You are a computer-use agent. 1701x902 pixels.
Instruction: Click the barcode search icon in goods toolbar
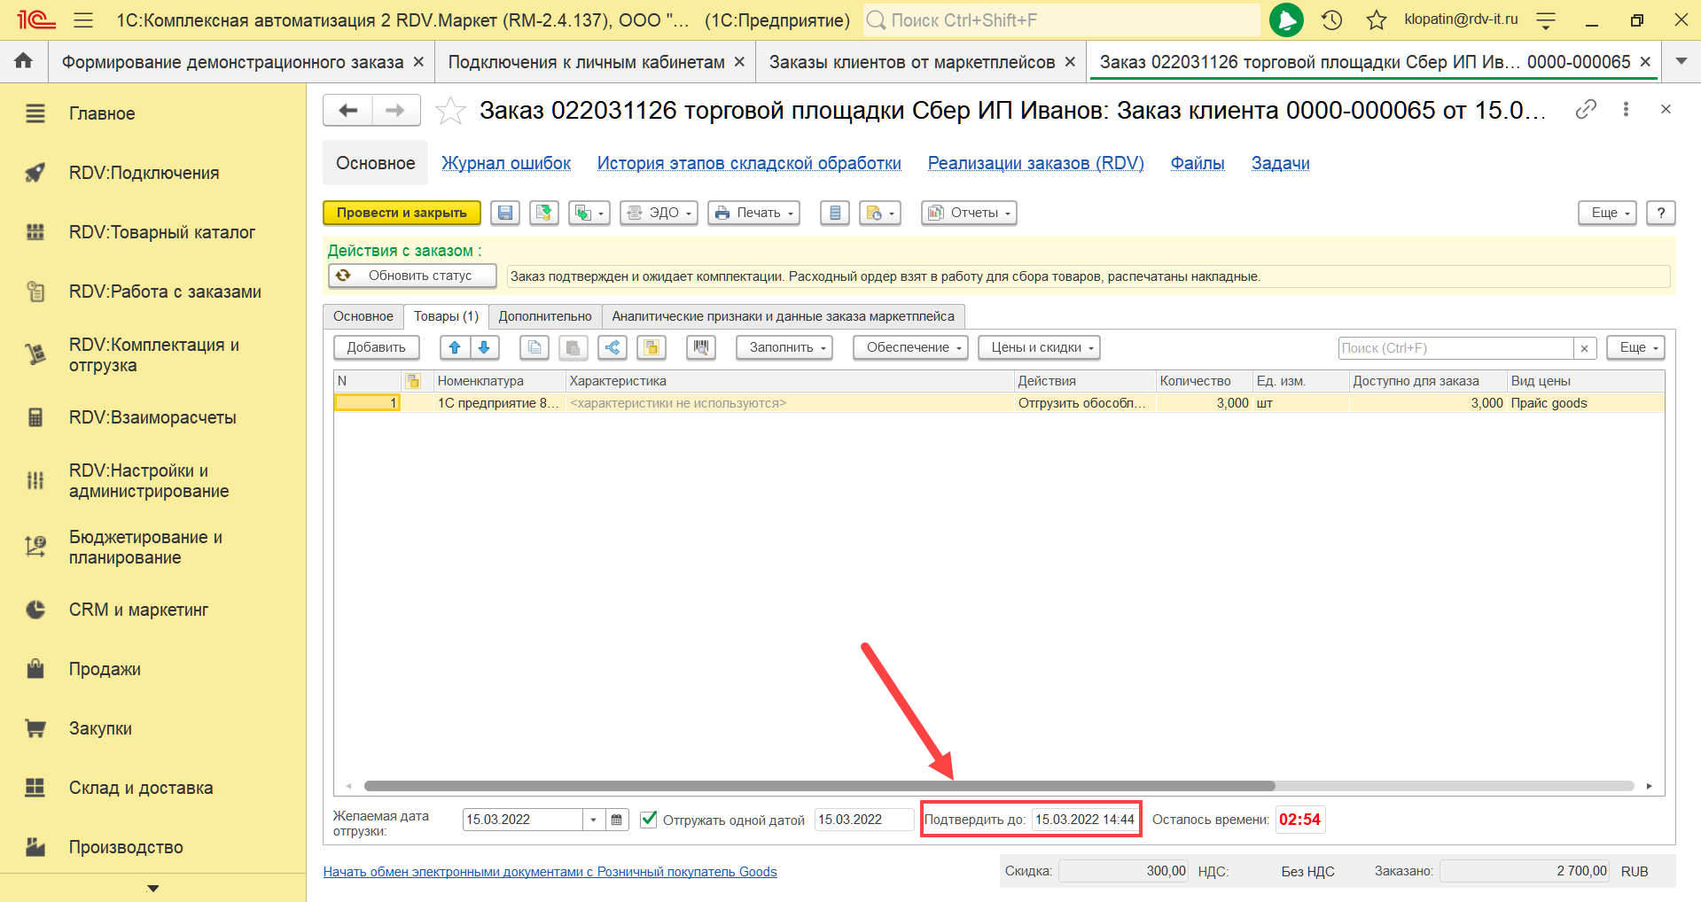tap(700, 347)
